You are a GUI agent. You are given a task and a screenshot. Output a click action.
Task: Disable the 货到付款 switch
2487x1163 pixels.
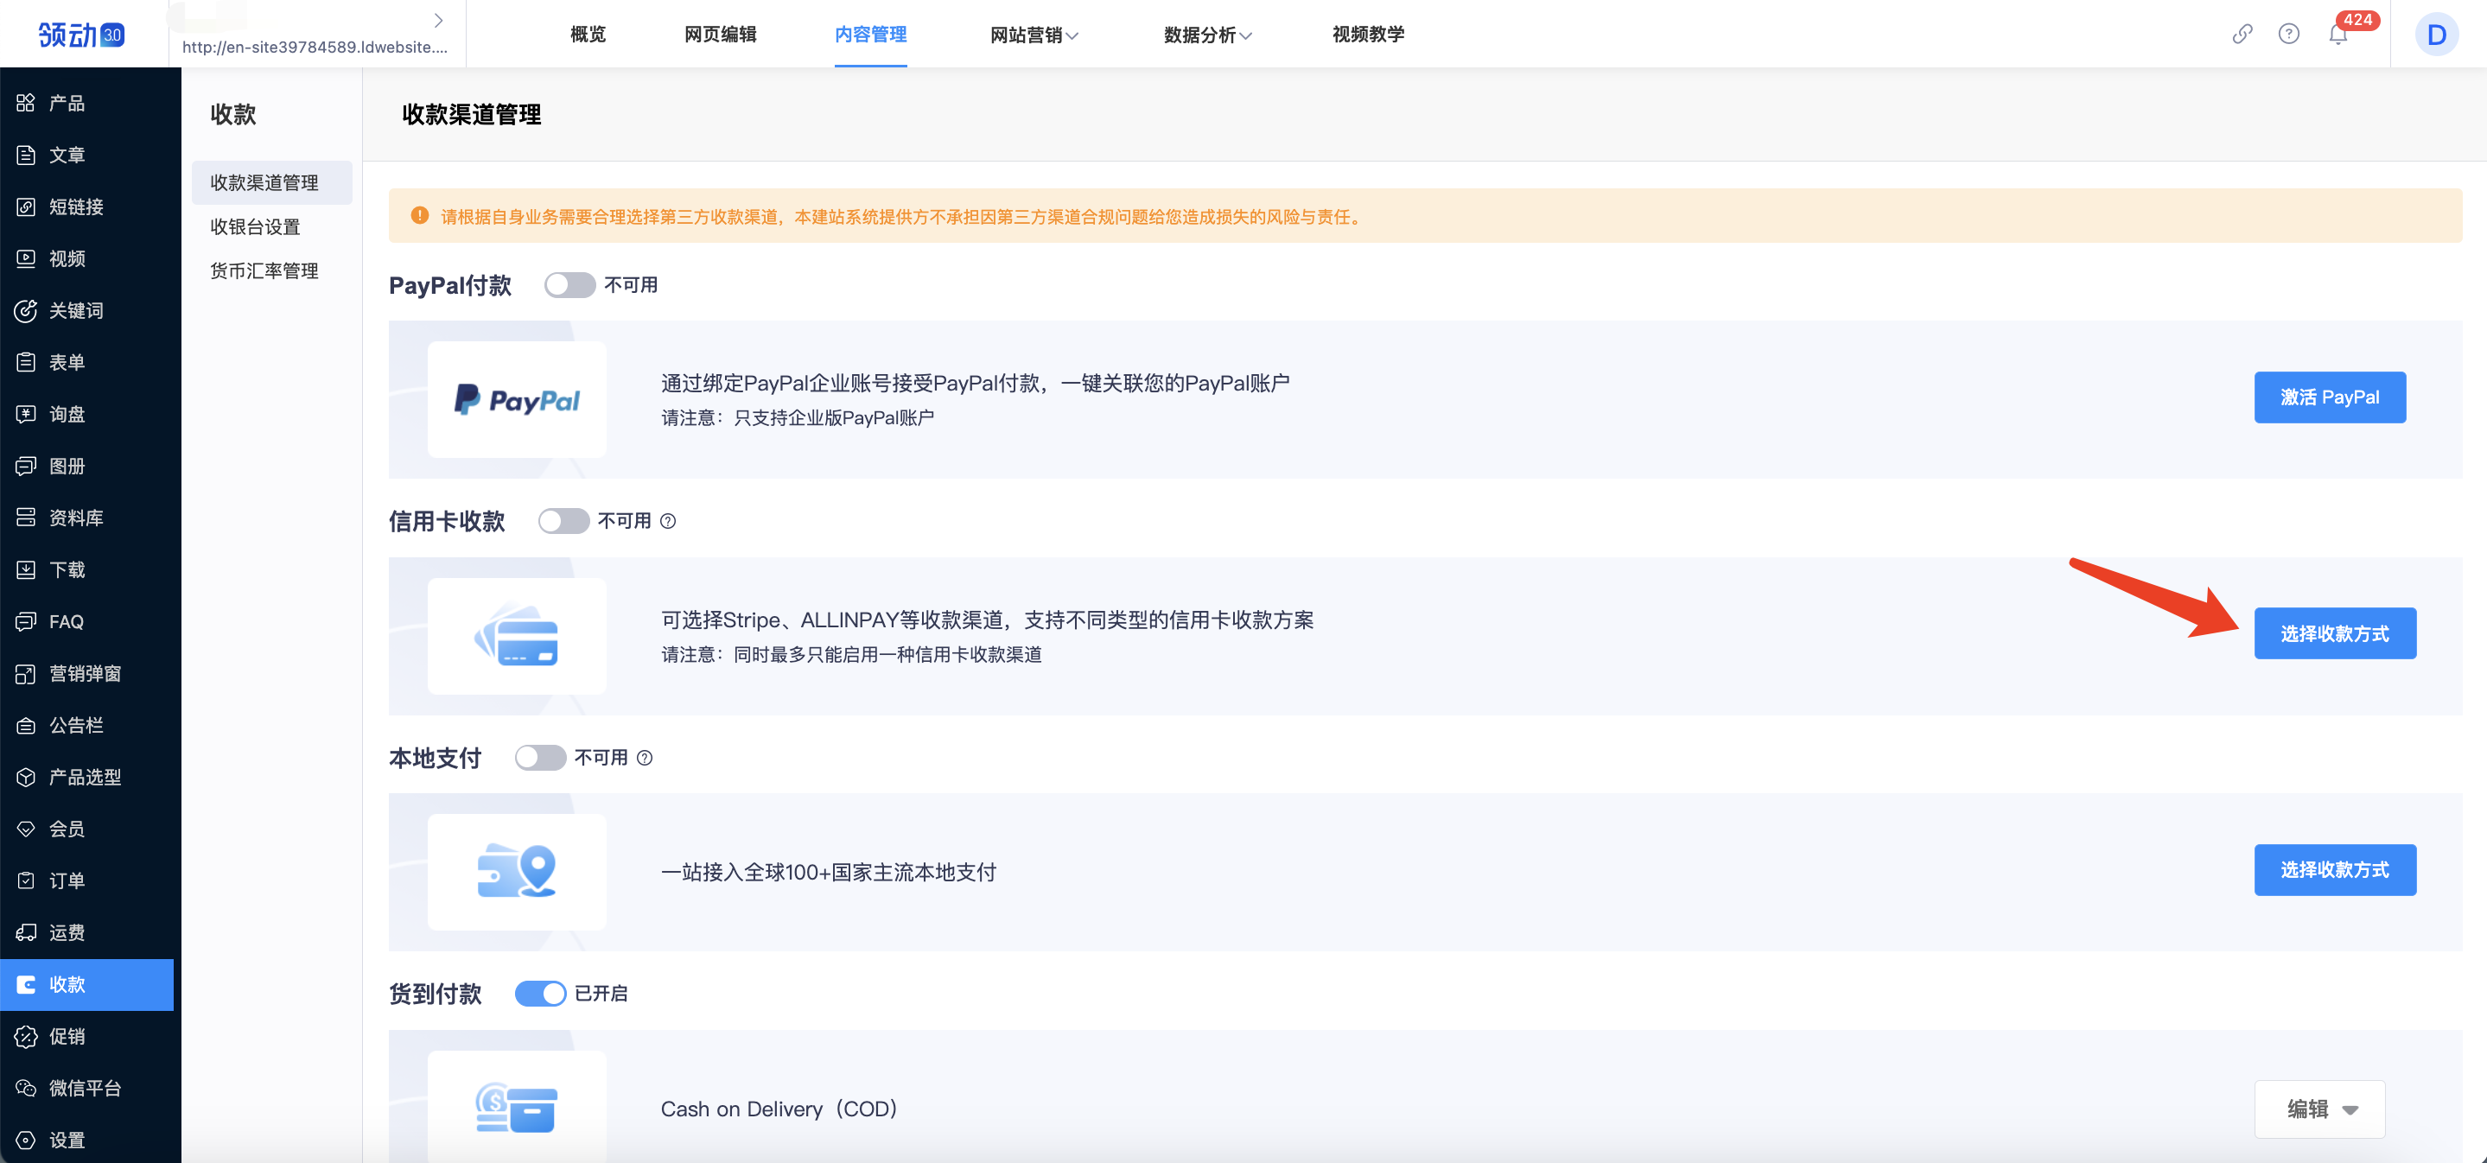point(540,993)
